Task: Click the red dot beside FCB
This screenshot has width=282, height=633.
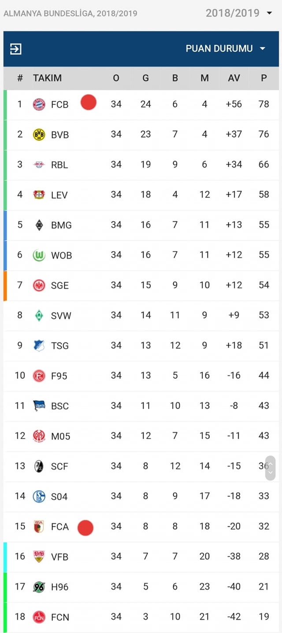Action: click(89, 102)
